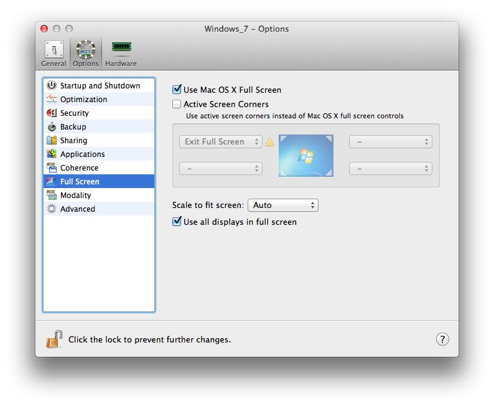Select the Optimization list entry
This screenshot has height=406, width=494.
click(99, 99)
